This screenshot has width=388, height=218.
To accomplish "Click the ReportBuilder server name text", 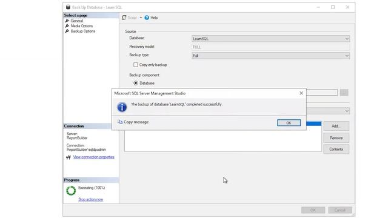I will [x=77, y=138].
